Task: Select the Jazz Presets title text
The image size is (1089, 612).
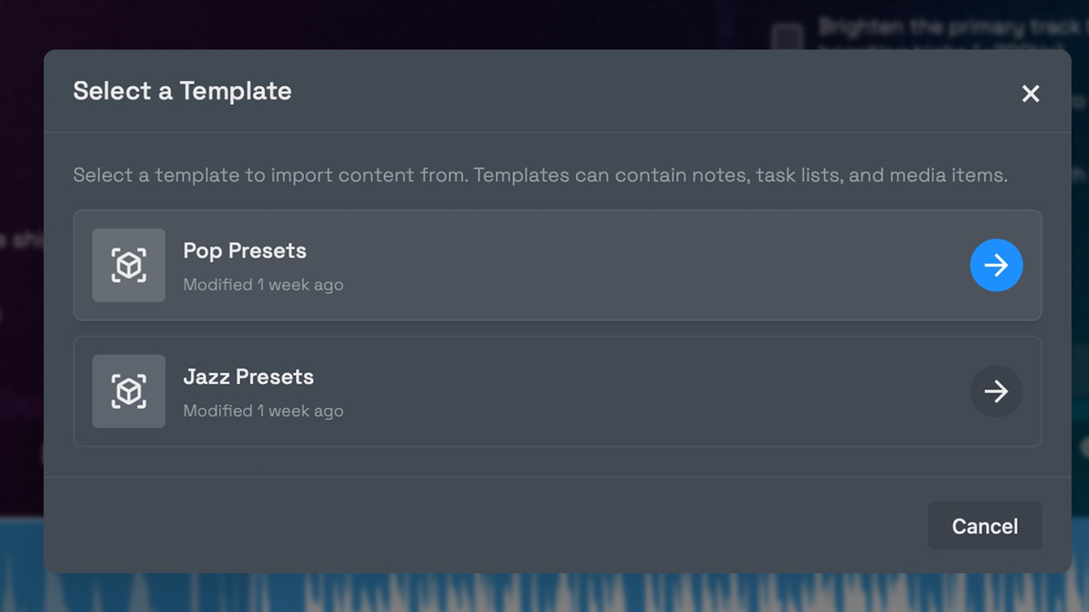Action: tap(248, 377)
